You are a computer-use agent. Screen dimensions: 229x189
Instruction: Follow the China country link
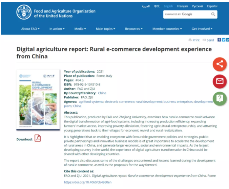102,93
